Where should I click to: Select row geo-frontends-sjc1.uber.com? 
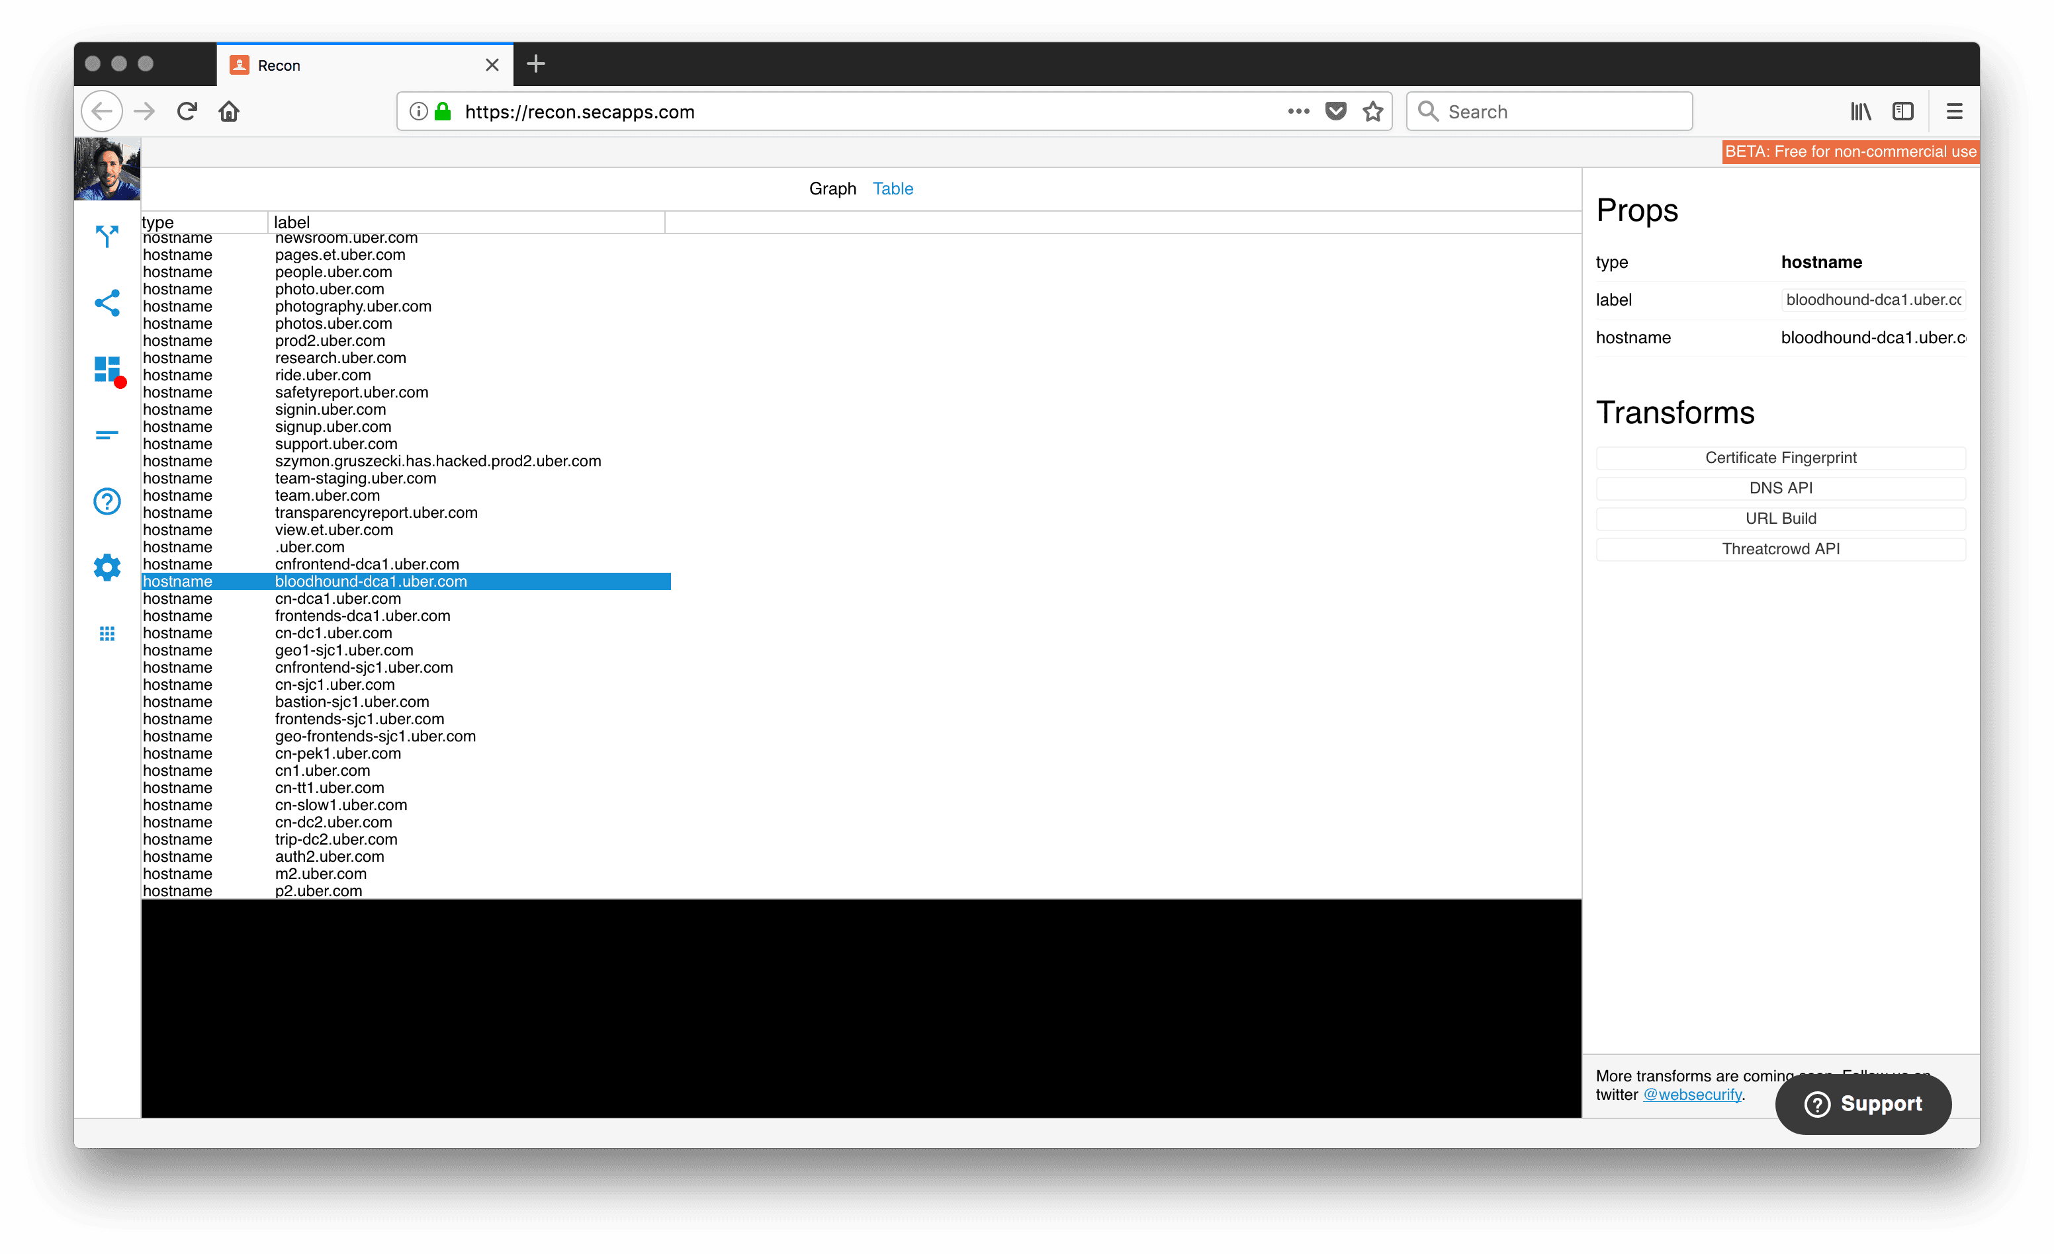(x=406, y=737)
